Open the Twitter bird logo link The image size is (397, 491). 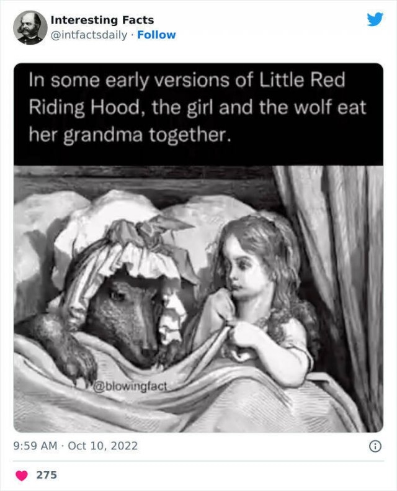coord(375,20)
